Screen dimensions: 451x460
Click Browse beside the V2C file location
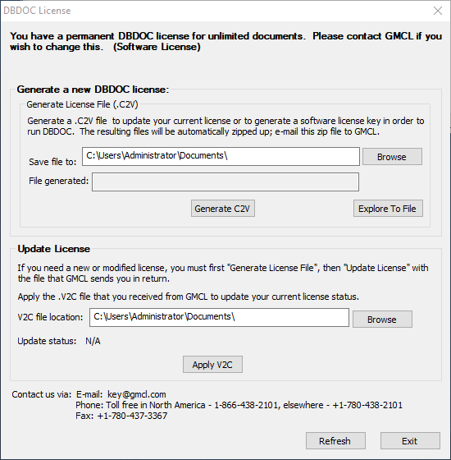tap(382, 320)
